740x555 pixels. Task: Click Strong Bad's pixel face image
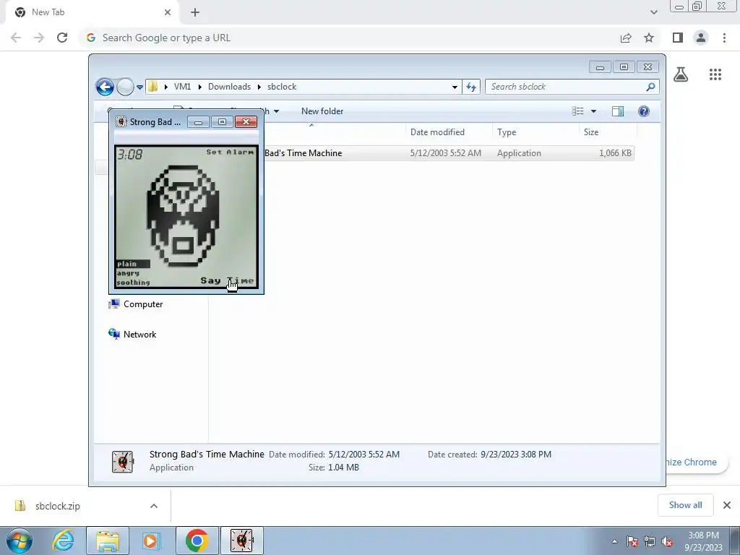pos(183,215)
